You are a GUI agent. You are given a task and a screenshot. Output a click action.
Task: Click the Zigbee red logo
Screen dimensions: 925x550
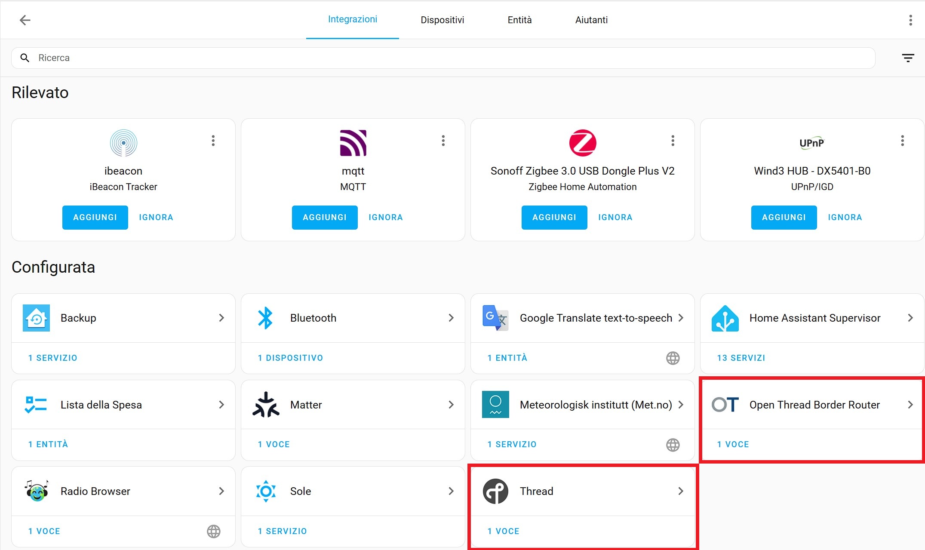(x=583, y=143)
